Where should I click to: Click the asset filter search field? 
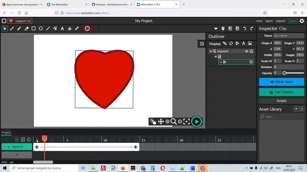click(282, 117)
